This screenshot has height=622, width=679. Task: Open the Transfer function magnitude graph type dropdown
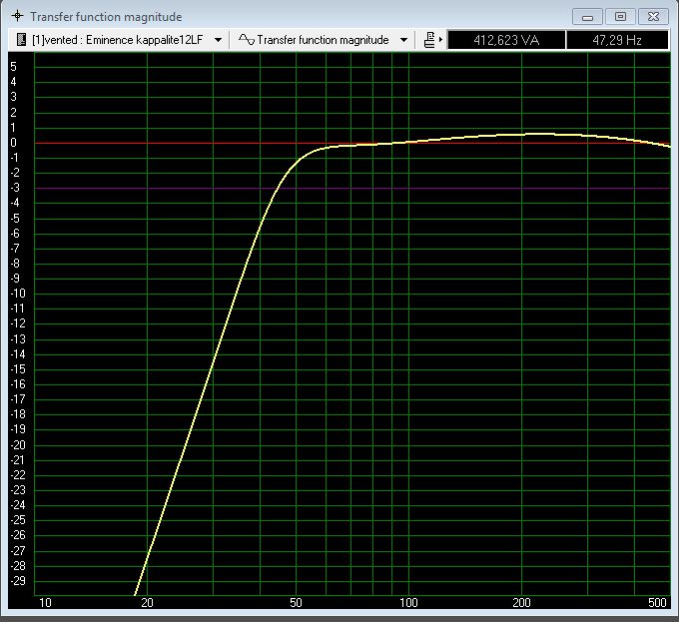(403, 40)
